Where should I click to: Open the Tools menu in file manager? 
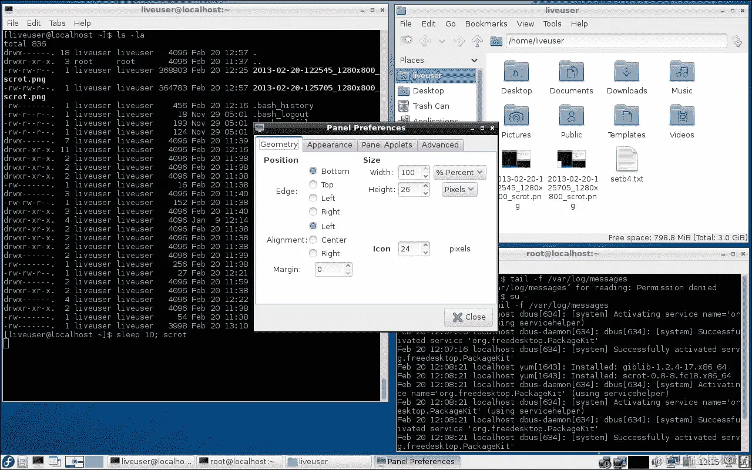pyautogui.click(x=552, y=23)
